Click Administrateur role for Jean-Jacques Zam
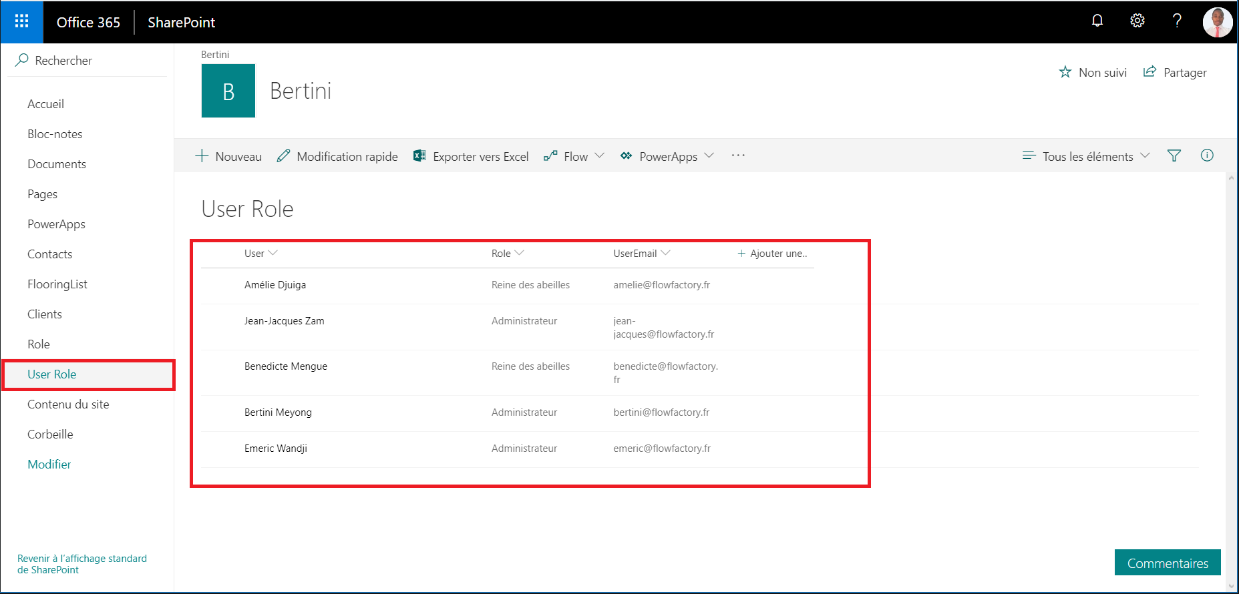Screen dimensions: 1239x594 524,321
